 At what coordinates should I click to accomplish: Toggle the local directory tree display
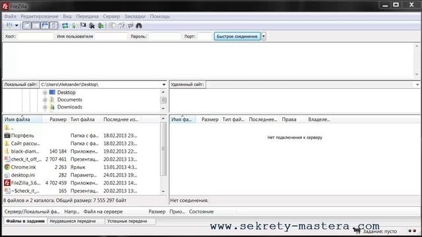(x=36, y=26)
